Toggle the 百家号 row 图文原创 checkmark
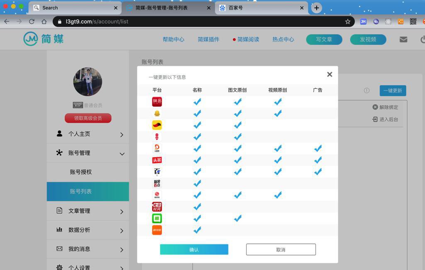 238,172
